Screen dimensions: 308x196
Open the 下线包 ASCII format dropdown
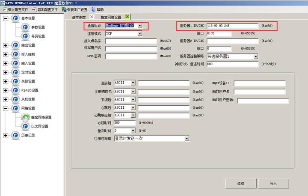pyautogui.click(x=133, y=100)
